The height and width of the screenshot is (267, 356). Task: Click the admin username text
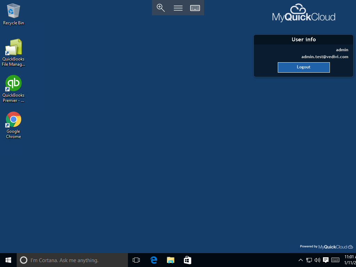tap(342, 50)
